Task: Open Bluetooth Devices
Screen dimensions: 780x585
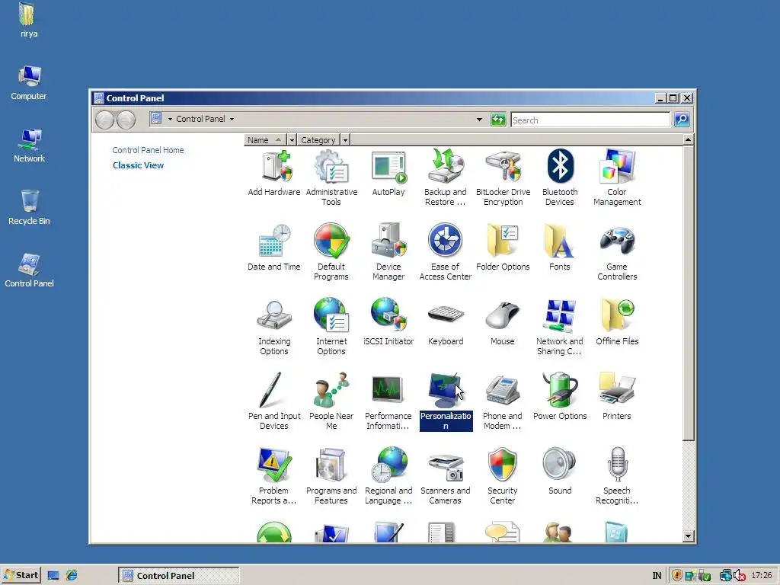Action: pos(560,177)
